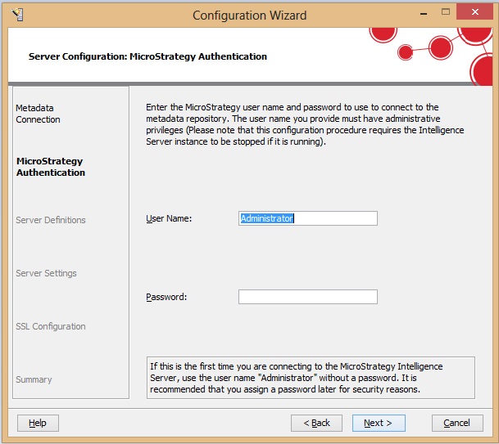Close the Configuration Wizard window
The image size is (499, 444).
[474, 12]
